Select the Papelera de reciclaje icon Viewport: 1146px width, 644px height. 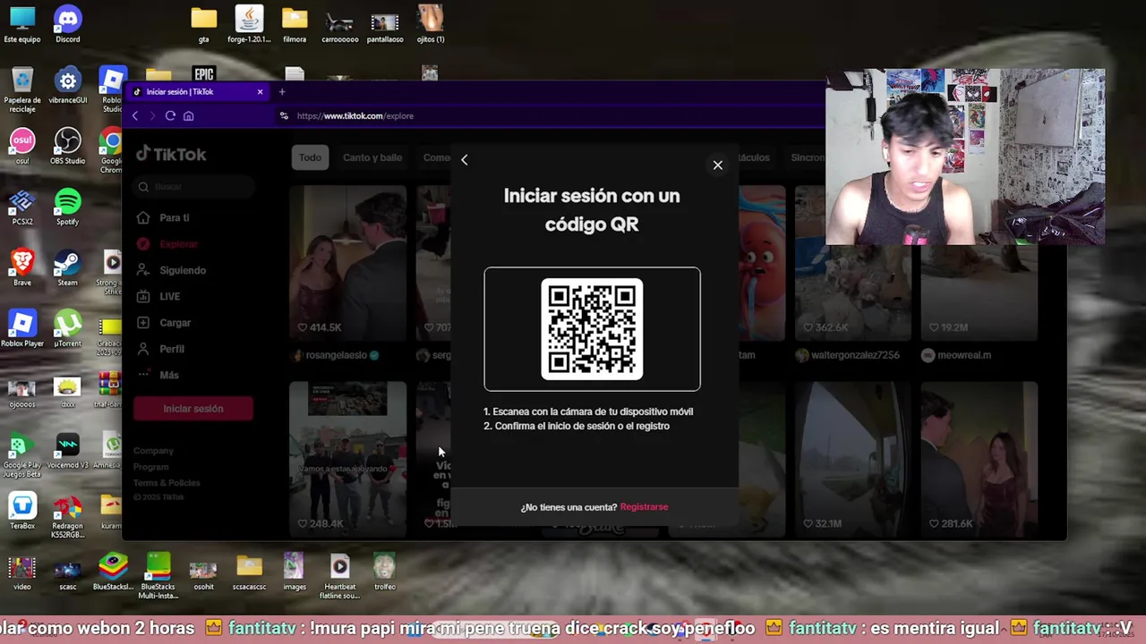click(22, 89)
